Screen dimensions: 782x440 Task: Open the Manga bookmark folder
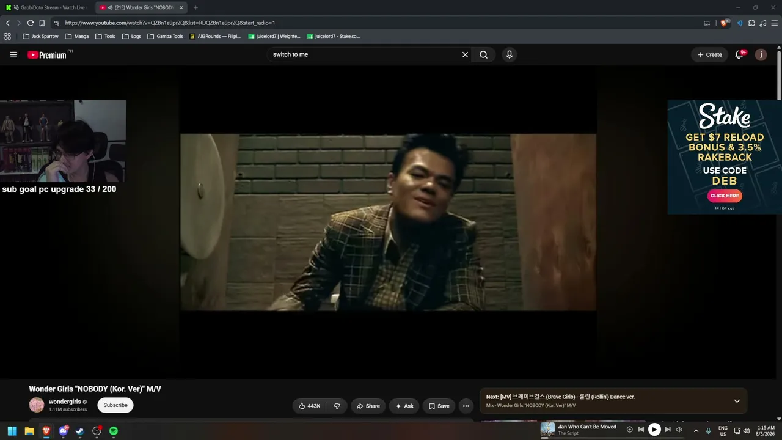click(76, 36)
